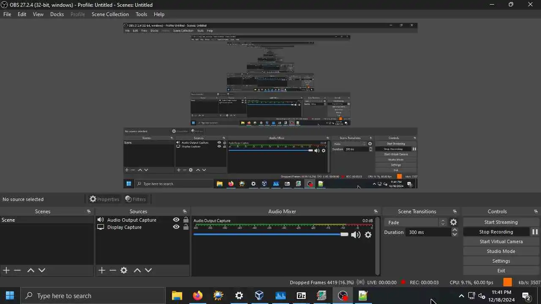Viewport: 541px width, 304px height.
Task: Click Type here to search box
Action: coord(93,296)
